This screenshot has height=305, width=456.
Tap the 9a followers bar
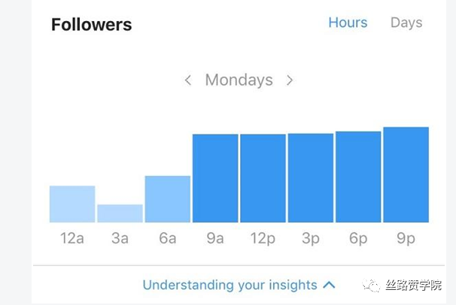215,178
